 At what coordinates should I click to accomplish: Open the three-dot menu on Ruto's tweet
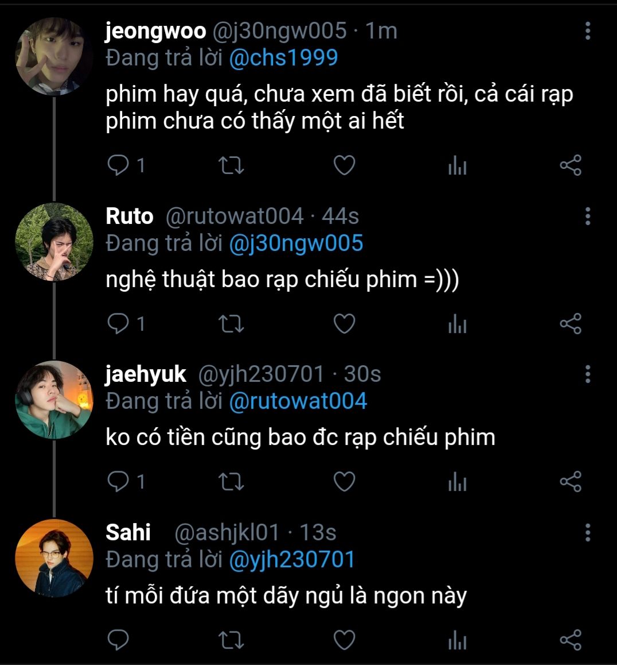(x=588, y=216)
